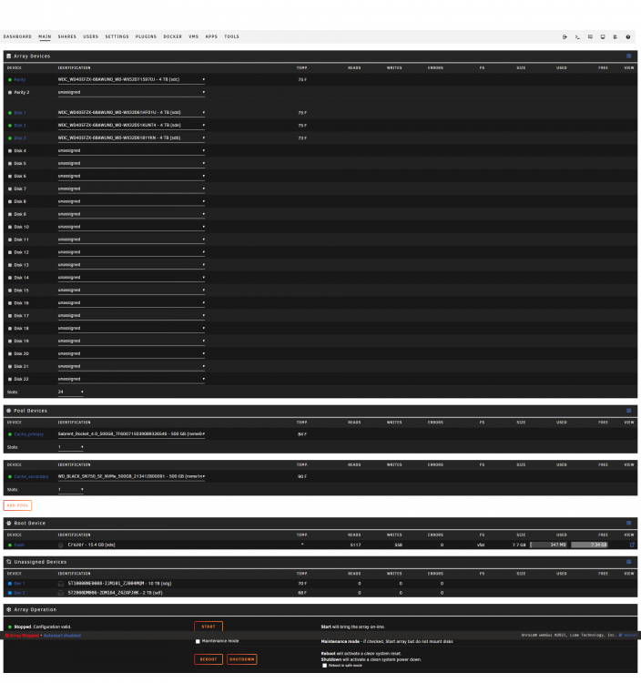641x683 pixels.
Task: Click the Array Operation section icon
Action: pyautogui.click(x=9, y=610)
